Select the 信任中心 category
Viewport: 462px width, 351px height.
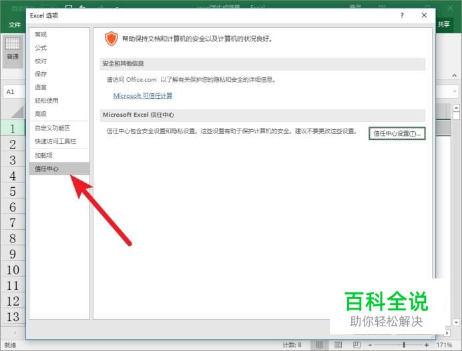pyautogui.click(x=59, y=169)
